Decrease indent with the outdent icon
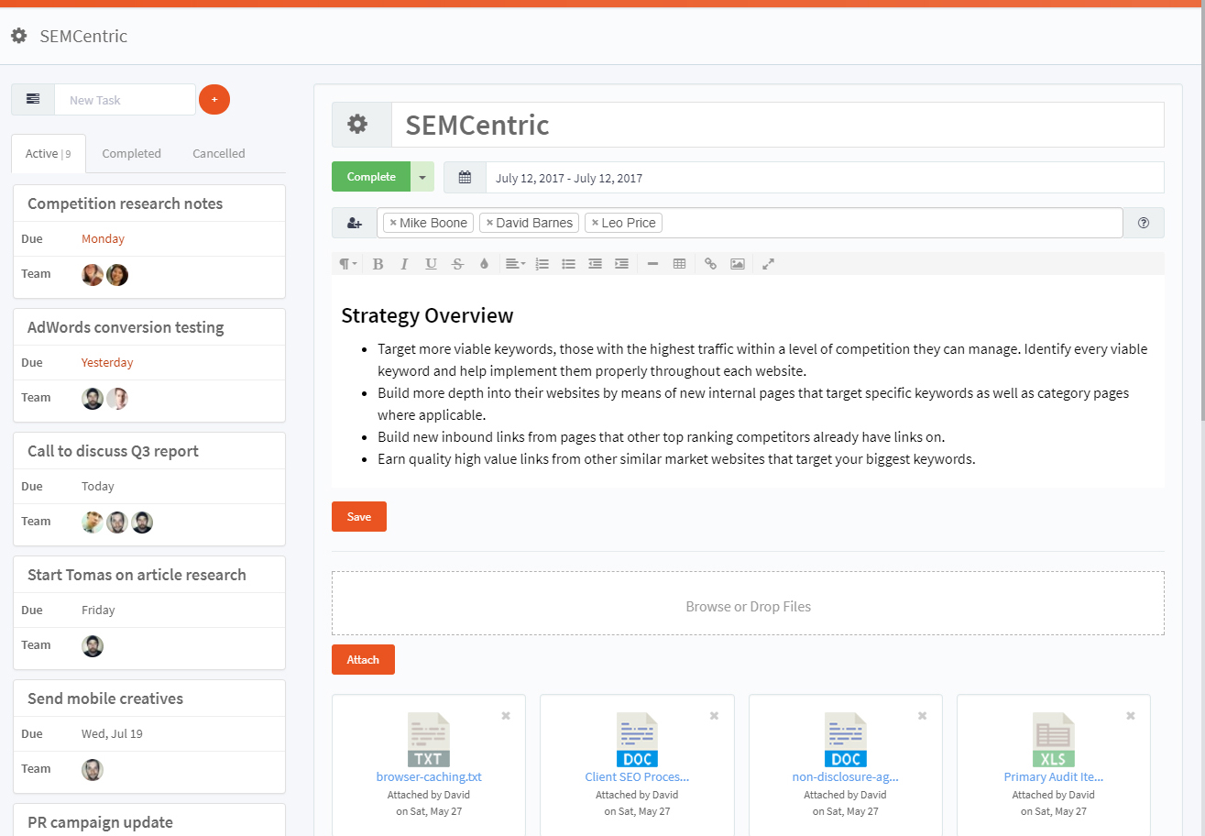 pos(595,264)
